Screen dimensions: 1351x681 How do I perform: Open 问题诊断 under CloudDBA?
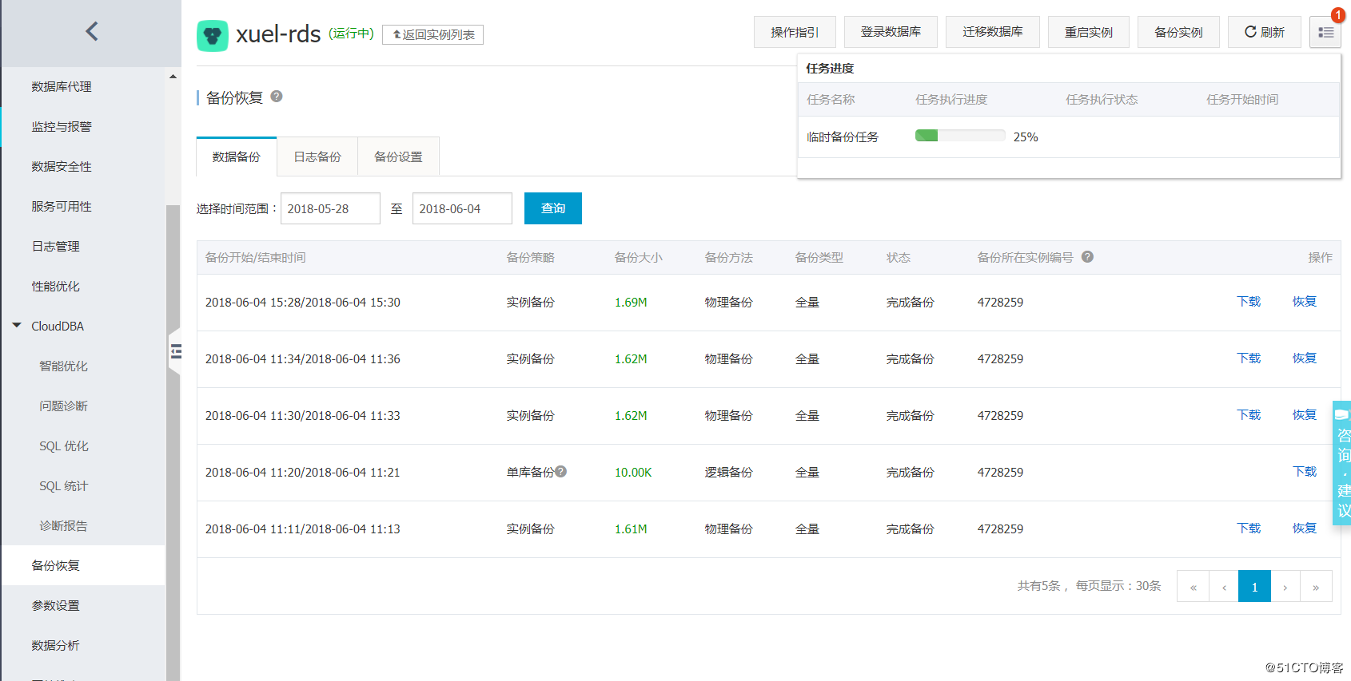click(x=64, y=406)
